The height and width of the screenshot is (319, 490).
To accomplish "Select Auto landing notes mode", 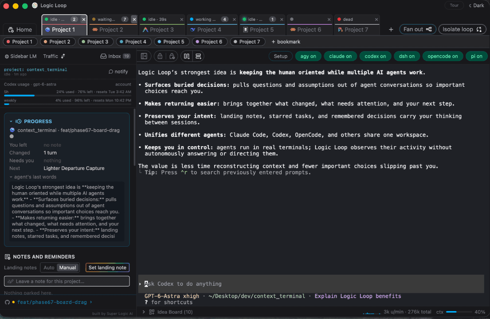I will pos(49,268).
